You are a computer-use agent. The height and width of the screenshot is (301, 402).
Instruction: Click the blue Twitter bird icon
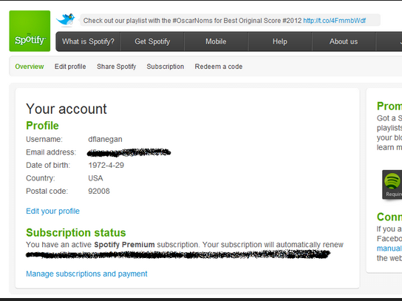click(x=66, y=20)
